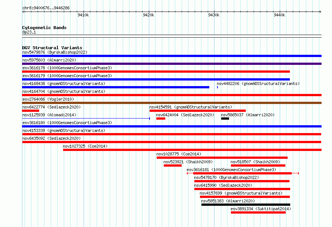Image resolution: width=332 pixels, height=227 pixels.
Task: Open the nsv4164704 variant label
Action: (64, 91)
